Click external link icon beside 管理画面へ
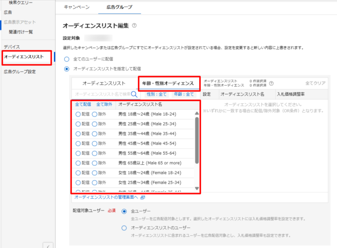The width and height of the screenshot is (337, 248). pyautogui.click(x=143, y=197)
